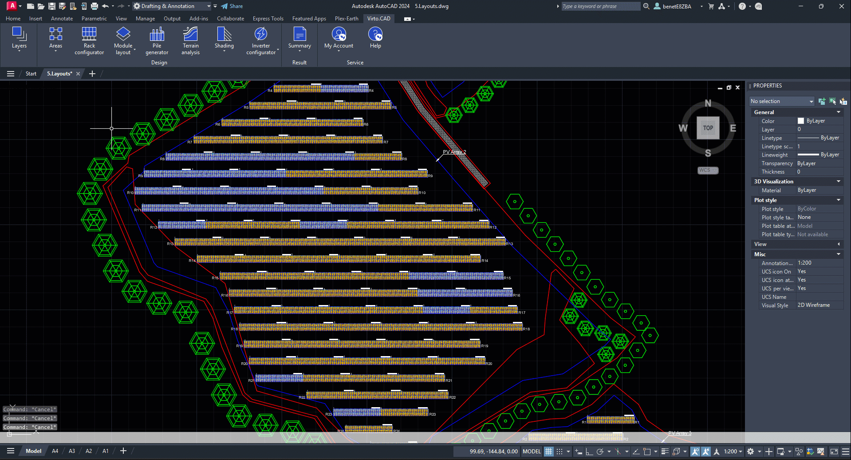Toggle MODEL space button in status bar
The height and width of the screenshot is (460, 851).
click(532, 452)
